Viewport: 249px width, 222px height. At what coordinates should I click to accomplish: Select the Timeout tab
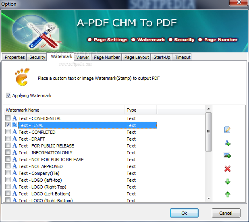coord(183,57)
